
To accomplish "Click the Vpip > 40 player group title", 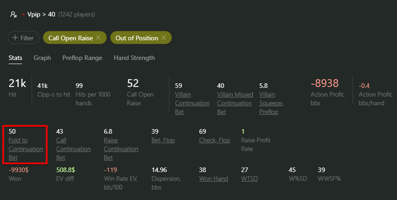I will [x=41, y=15].
